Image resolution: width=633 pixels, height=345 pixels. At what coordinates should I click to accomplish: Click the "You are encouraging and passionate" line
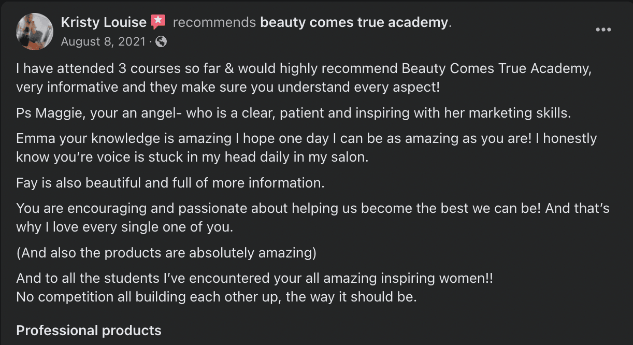point(312,209)
